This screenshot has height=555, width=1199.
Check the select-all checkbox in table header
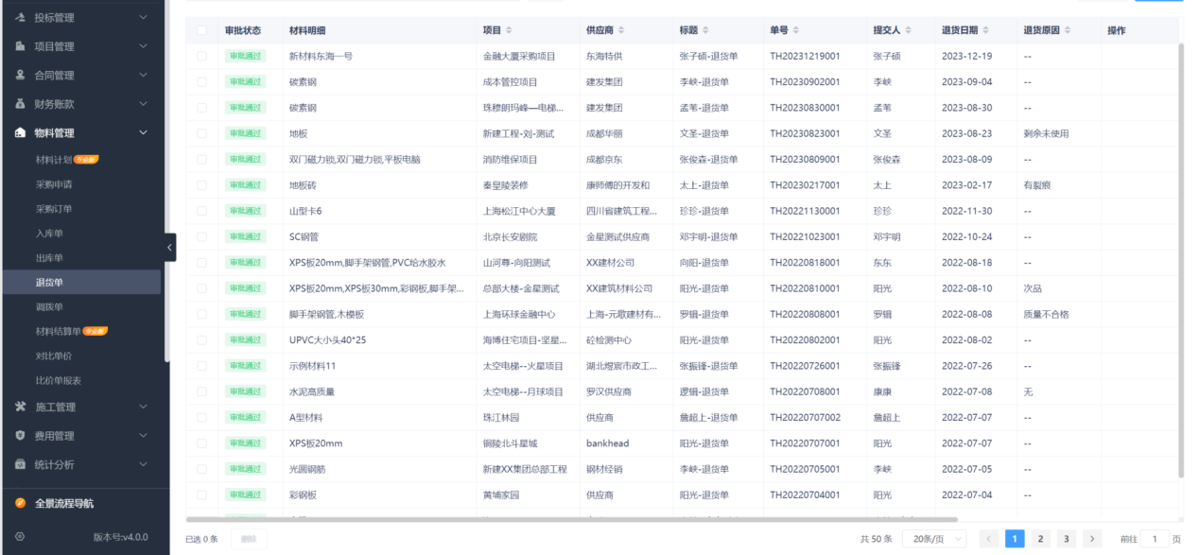tap(200, 30)
